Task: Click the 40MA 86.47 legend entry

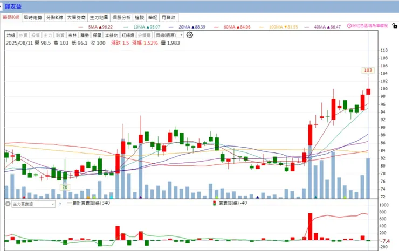Action: tap(322, 27)
